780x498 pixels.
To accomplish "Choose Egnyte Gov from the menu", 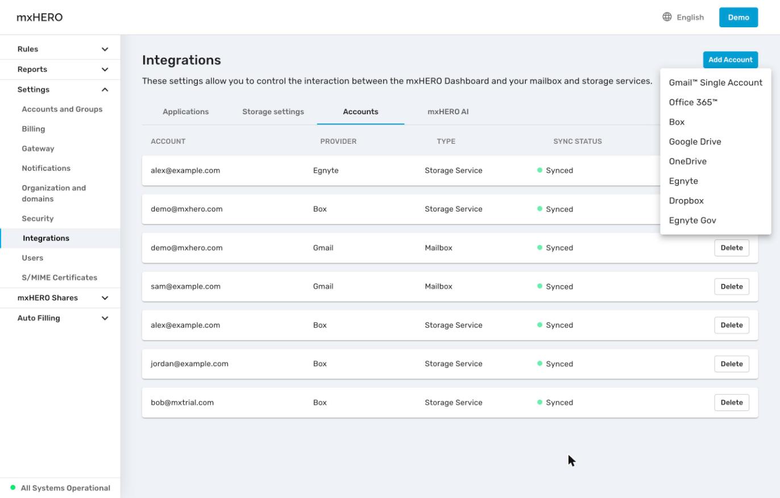I will click(715, 221).
